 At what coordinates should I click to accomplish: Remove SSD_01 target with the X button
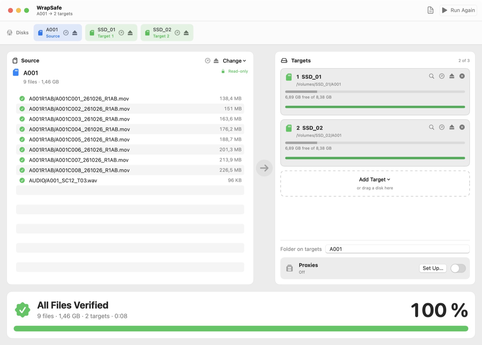462,76
